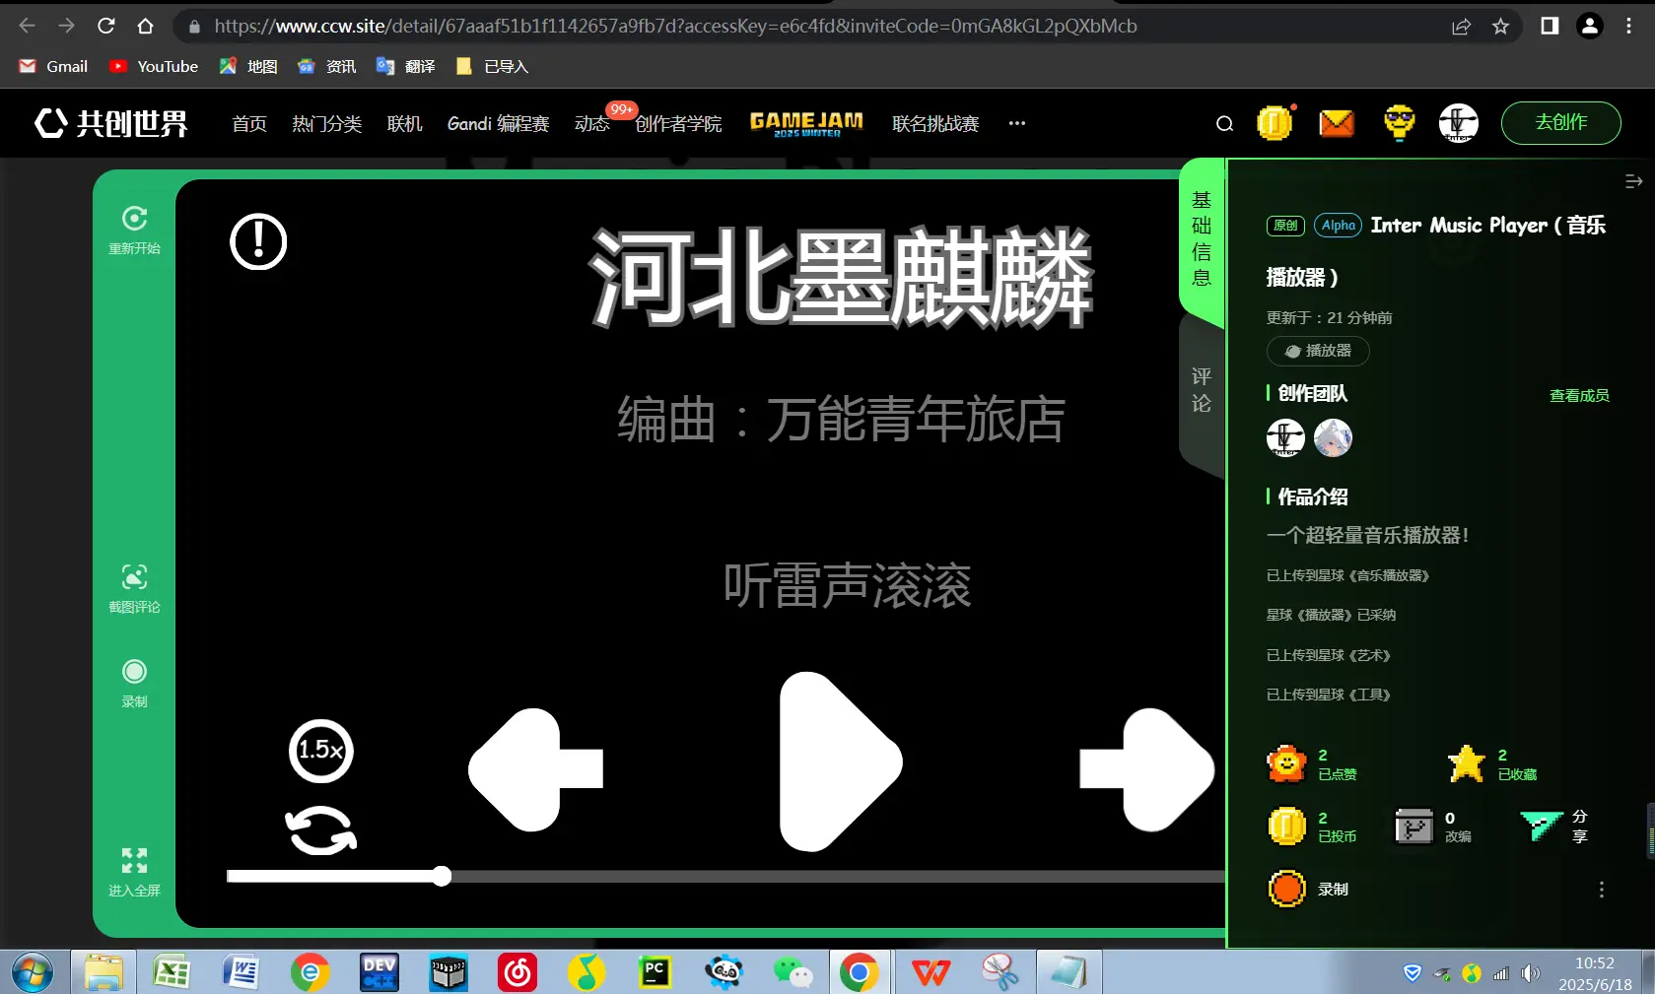Switch to 基础信息 side tab
The image size is (1655, 994).
1202,238
